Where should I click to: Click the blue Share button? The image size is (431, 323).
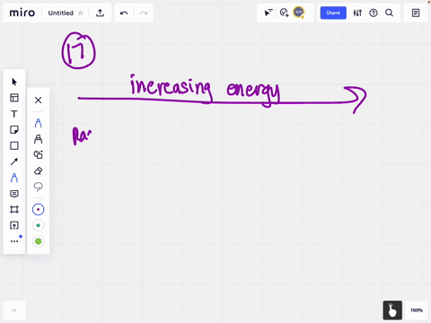tap(333, 13)
